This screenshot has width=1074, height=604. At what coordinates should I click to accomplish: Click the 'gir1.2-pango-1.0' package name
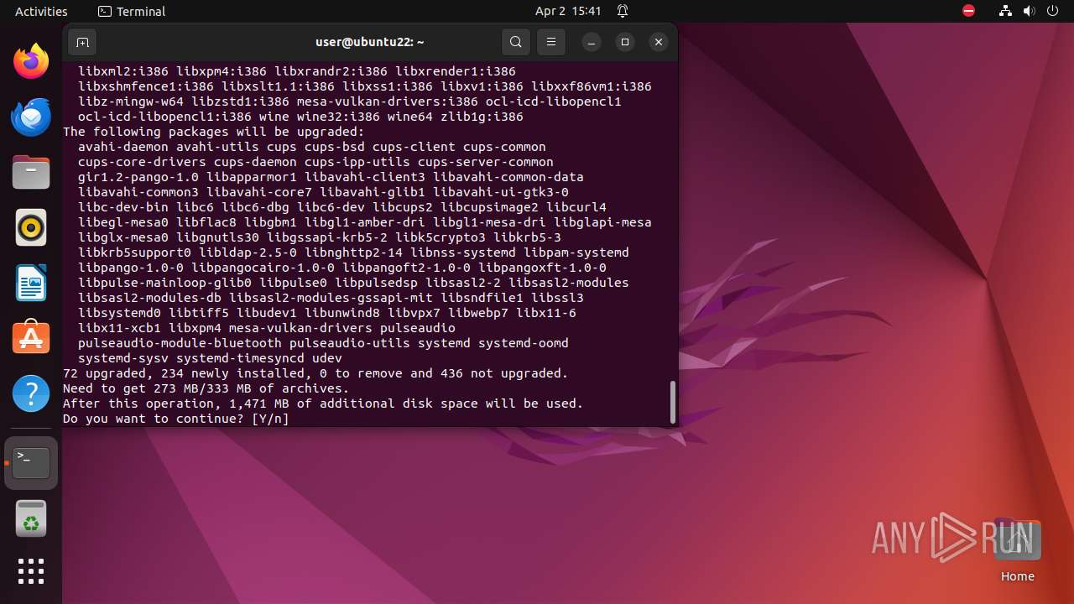[138, 177]
